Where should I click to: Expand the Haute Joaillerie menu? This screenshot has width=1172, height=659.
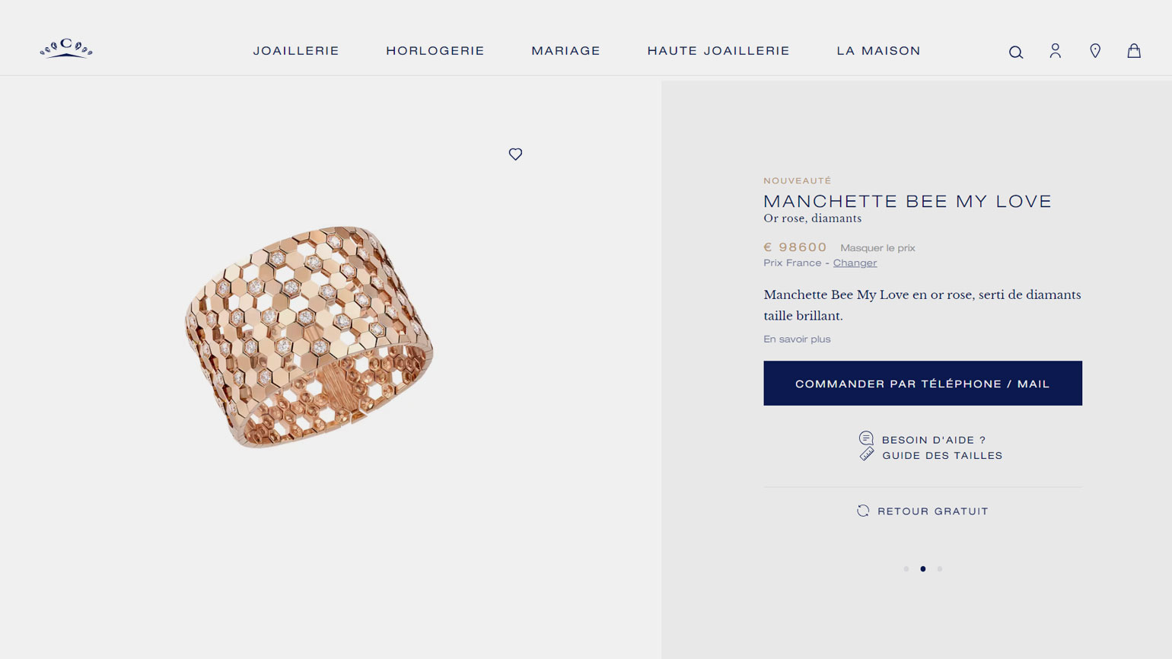click(718, 51)
